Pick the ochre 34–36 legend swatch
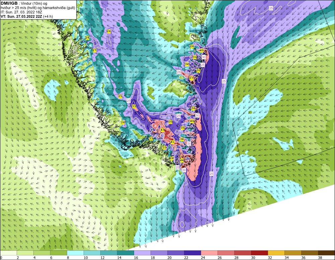Viewport: 335px width, 260px height. (x=293, y=253)
